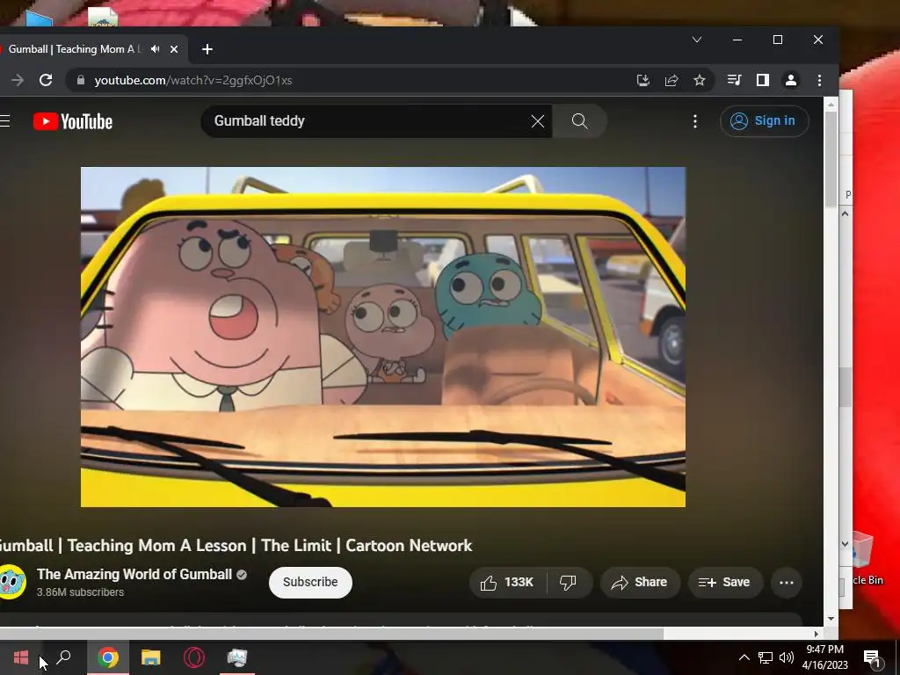Click the monitor app taskbar icon

237,657
